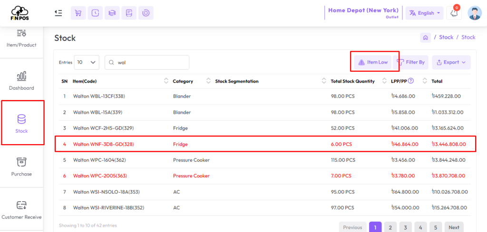Go to page 2

pos(390,227)
